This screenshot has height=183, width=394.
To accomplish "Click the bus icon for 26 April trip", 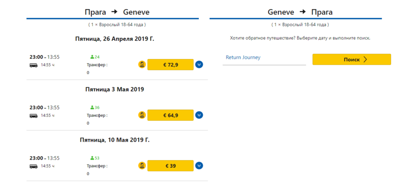I will [x=34, y=65].
